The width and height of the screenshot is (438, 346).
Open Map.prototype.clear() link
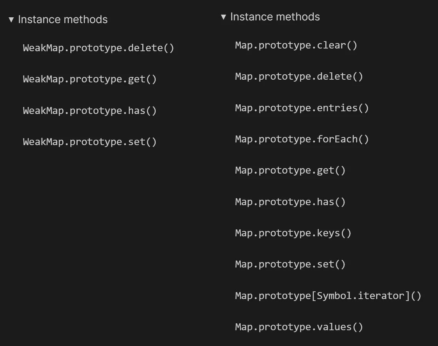[x=296, y=45]
